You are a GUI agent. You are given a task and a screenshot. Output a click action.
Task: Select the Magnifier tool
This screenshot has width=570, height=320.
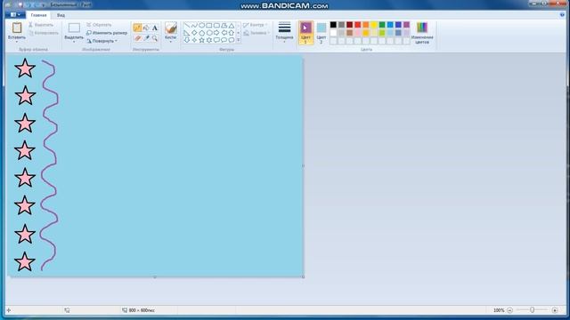(154, 38)
